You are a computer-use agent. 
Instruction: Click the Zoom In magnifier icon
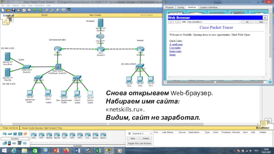[x=47, y=10]
